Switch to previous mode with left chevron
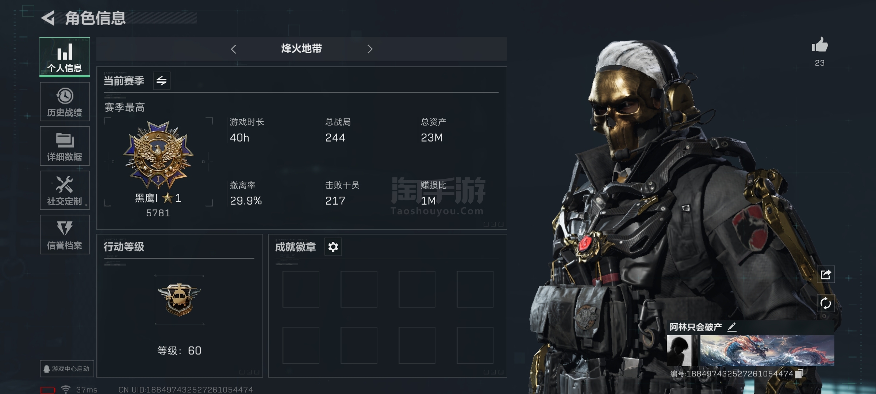 tap(234, 49)
